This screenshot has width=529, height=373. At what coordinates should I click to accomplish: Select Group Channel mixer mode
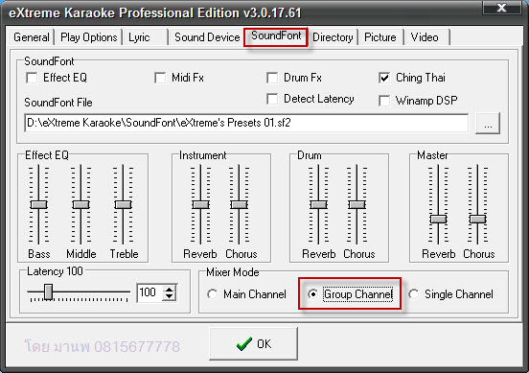313,294
